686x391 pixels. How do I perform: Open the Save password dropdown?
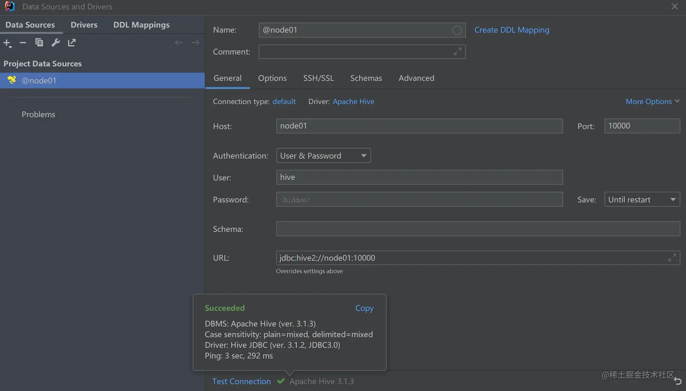[642, 199]
